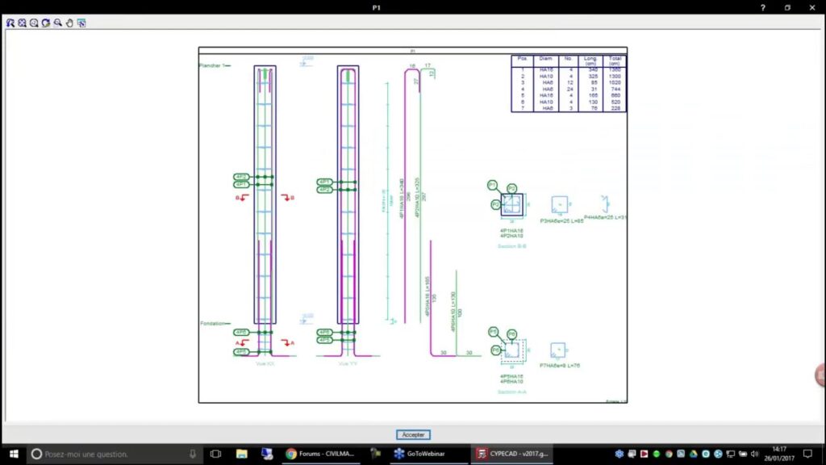
Task: Click the previous zoom magnifier icon
Action: point(34,23)
